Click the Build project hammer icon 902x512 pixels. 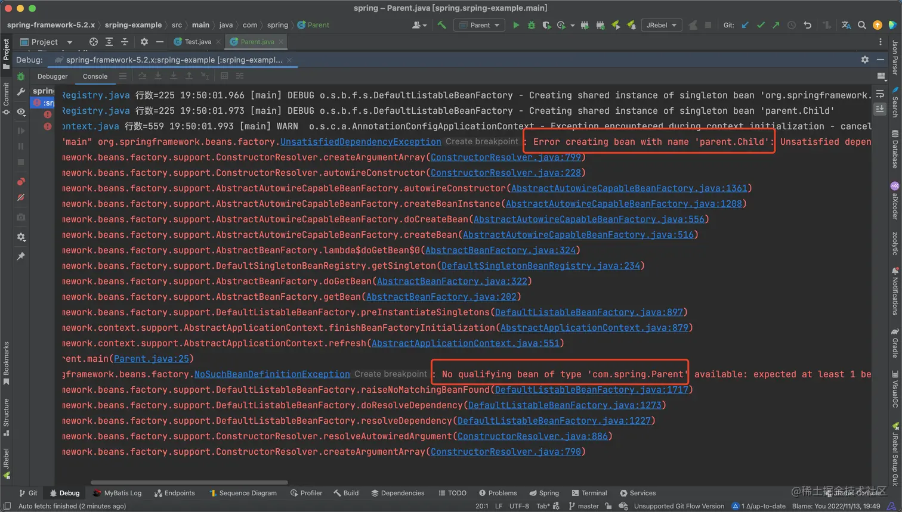[x=441, y=25]
